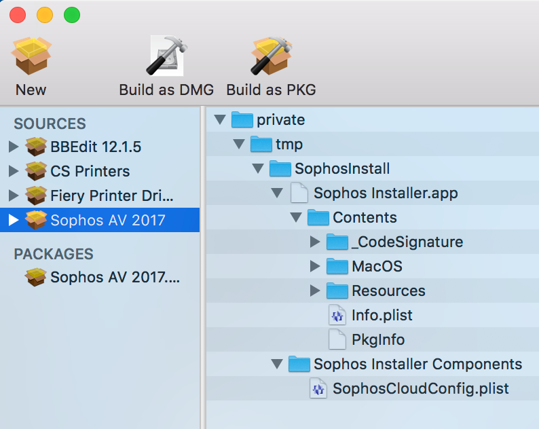Screen dimensions: 539x429
Task: Click the MacOS folder icon
Action: (x=337, y=266)
